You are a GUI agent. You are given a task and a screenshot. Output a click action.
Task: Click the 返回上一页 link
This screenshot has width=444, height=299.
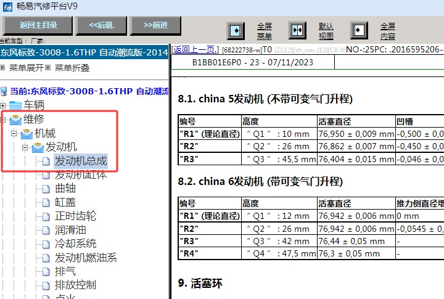tap(195, 49)
